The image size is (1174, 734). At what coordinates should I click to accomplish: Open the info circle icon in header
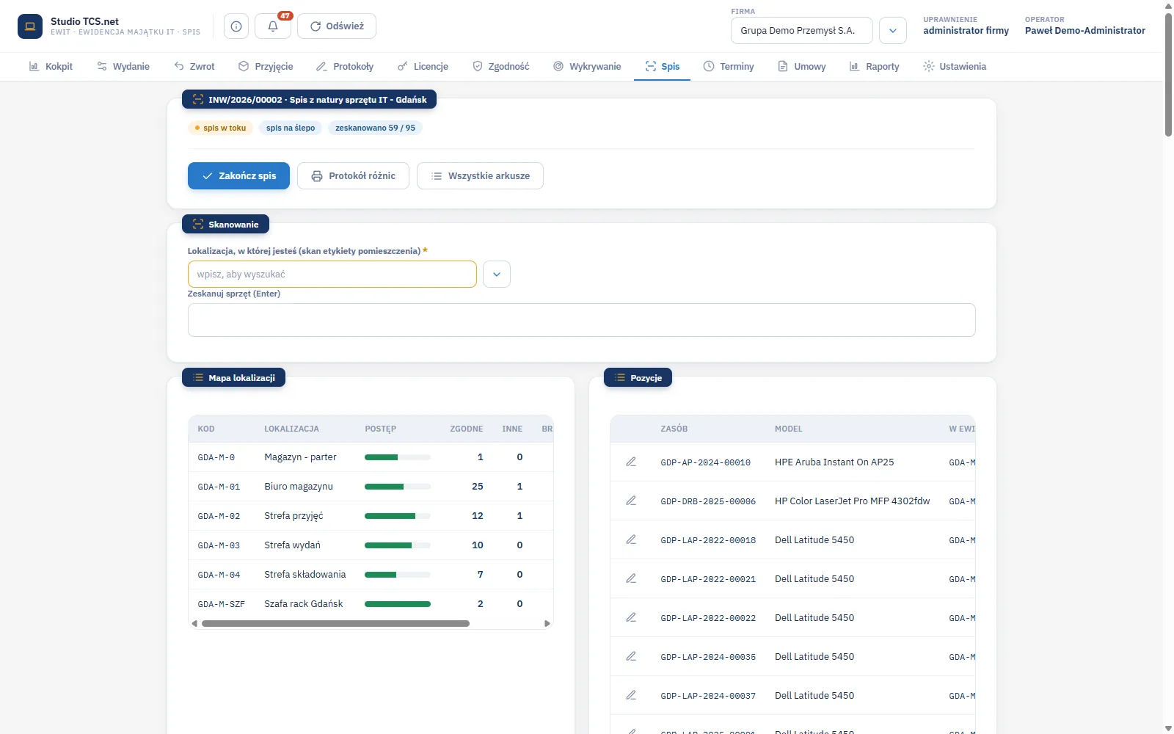(x=236, y=26)
